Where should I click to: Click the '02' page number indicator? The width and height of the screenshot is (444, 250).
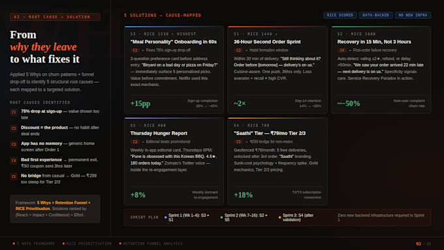click(x=419, y=243)
